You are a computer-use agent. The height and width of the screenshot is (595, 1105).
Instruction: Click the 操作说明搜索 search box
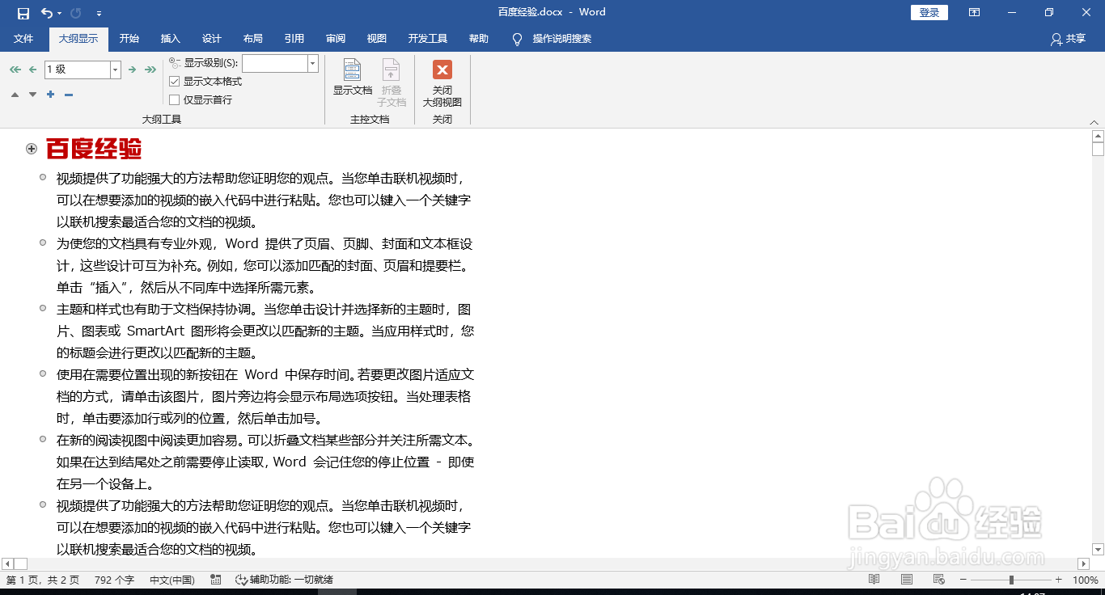coord(562,39)
